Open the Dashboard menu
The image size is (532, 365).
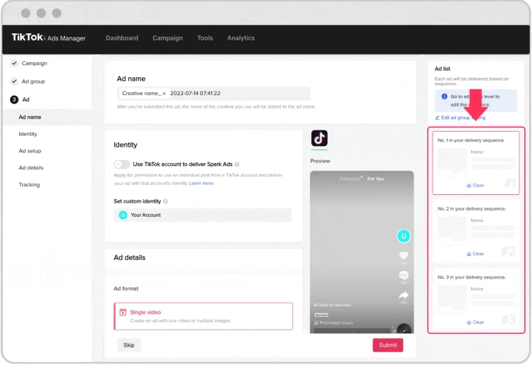122,38
